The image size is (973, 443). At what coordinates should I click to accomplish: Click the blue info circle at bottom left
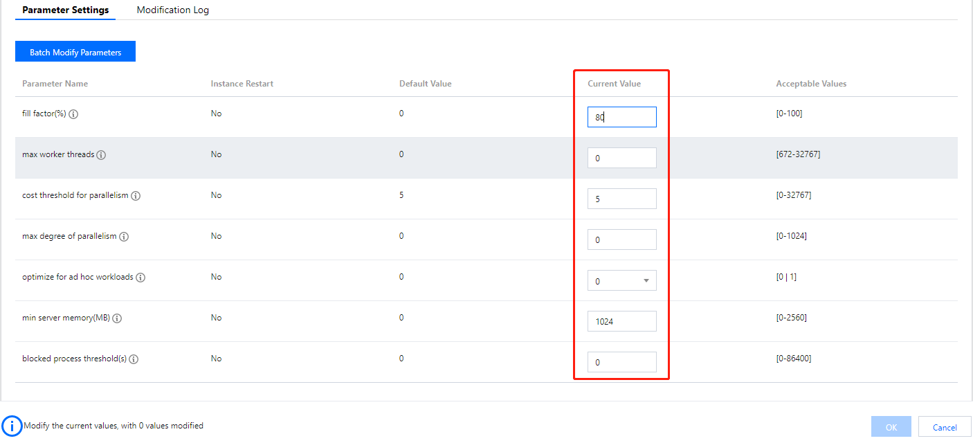(12, 426)
